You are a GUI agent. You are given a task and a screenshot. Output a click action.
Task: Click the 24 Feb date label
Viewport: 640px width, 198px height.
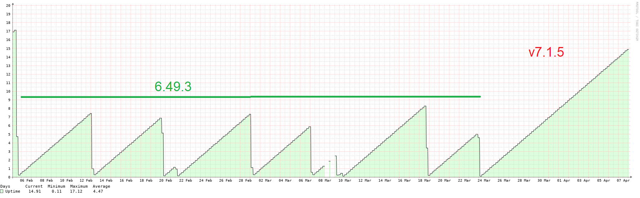coord(206,181)
